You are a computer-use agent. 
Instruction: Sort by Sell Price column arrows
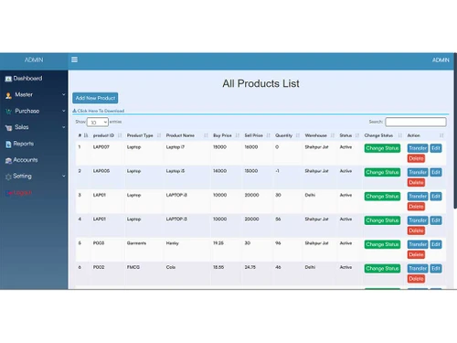click(268, 135)
